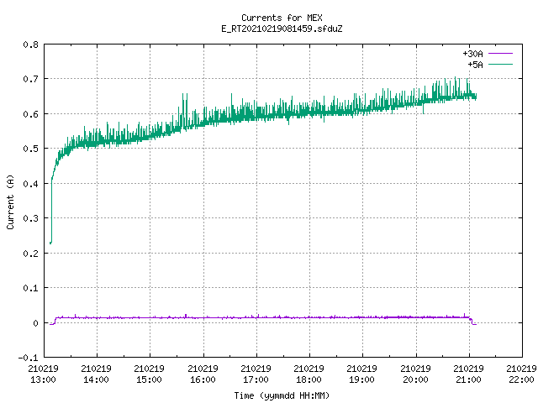Select the filename E_RT20210219081459.sfduZ subtitle

[x=282, y=29]
